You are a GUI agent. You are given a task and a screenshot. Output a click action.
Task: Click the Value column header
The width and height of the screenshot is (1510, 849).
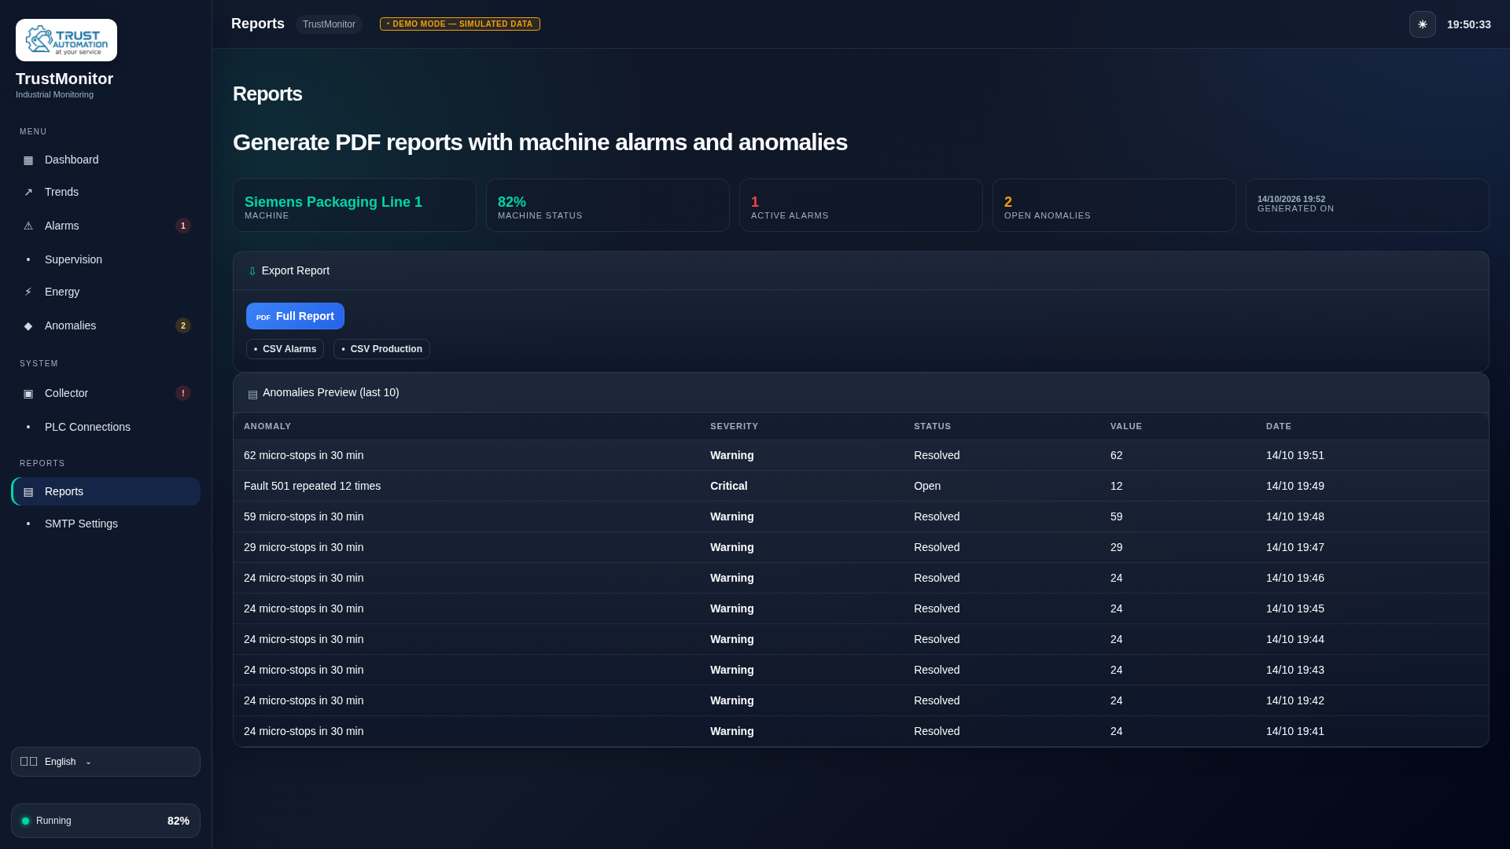pyautogui.click(x=1126, y=426)
